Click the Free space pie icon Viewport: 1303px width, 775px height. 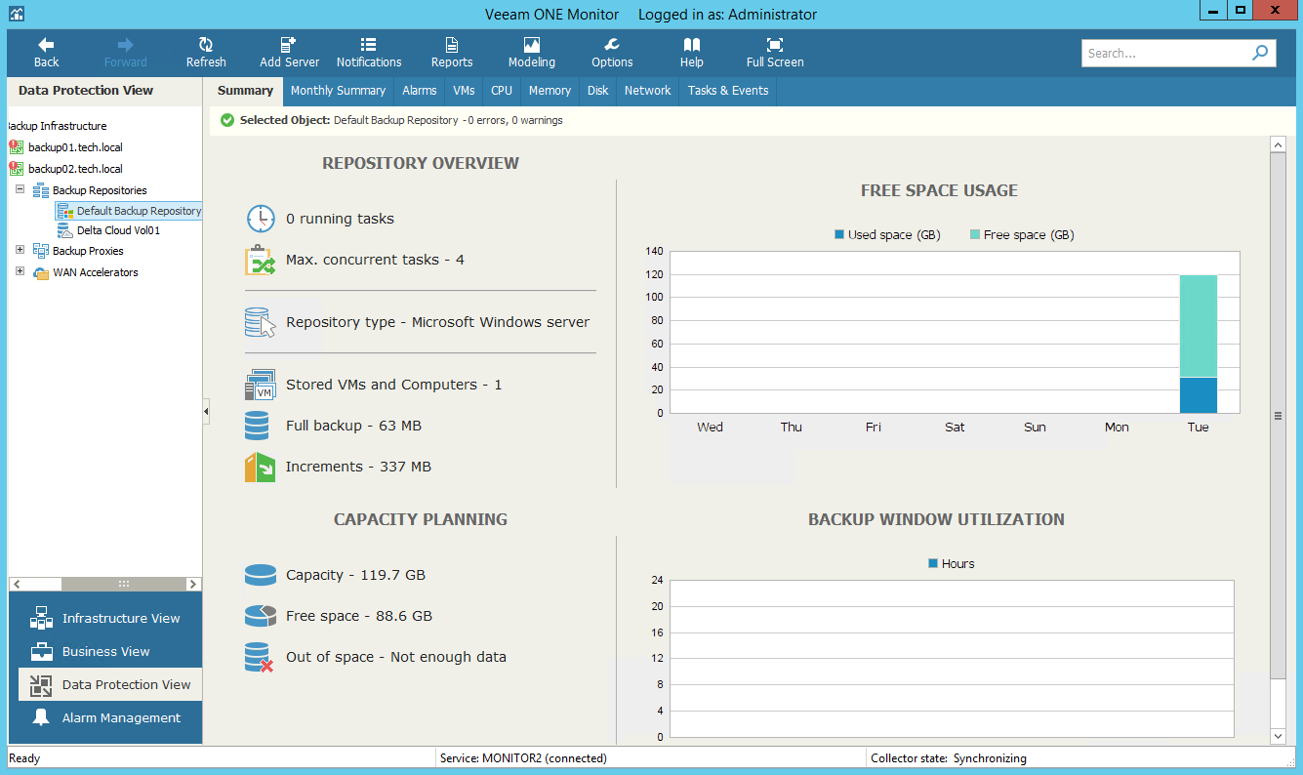pos(261,616)
